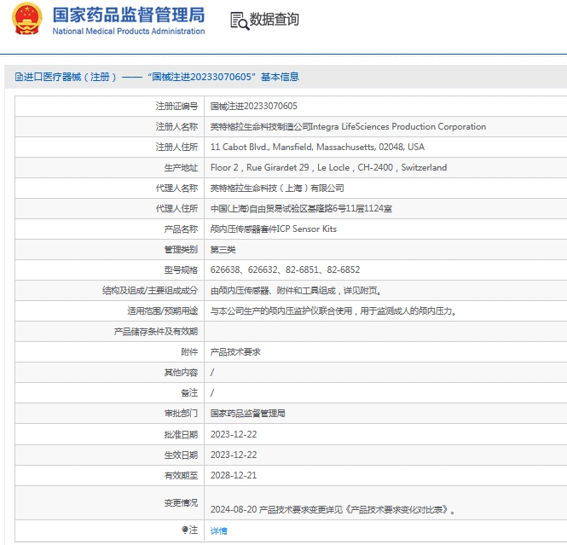The height and width of the screenshot is (545, 567).
Task: Click the 备注 label
Action: 189,392
